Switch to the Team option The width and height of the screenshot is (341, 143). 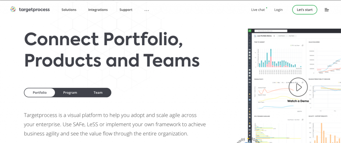(x=98, y=92)
